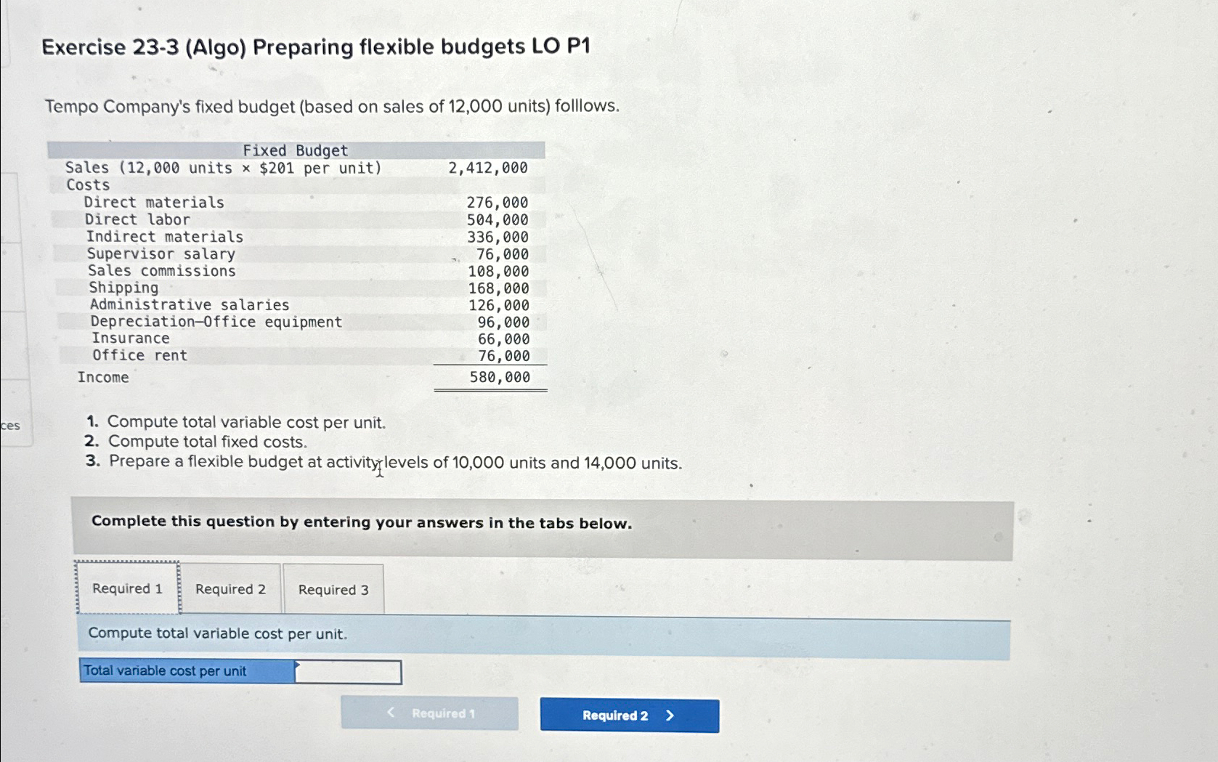The height and width of the screenshot is (762, 1218).
Task: Click the right chevron on the Required 2 button
Action: [x=670, y=716]
